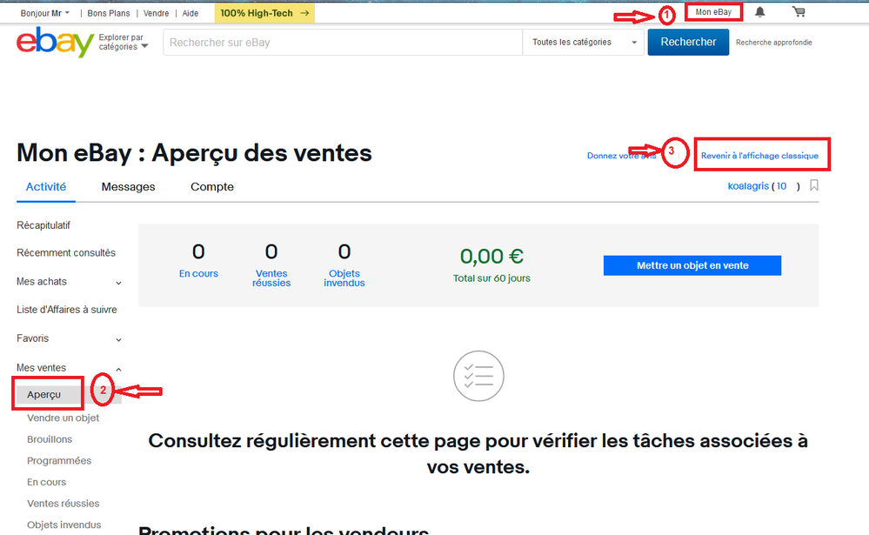Expand the Bonjour Mr account dropdown
Screen dimensions: 869x535
(x=45, y=13)
